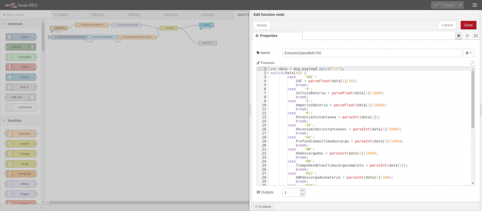Select the inject node in the palette

pyautogui.click(x=21, y=37)
